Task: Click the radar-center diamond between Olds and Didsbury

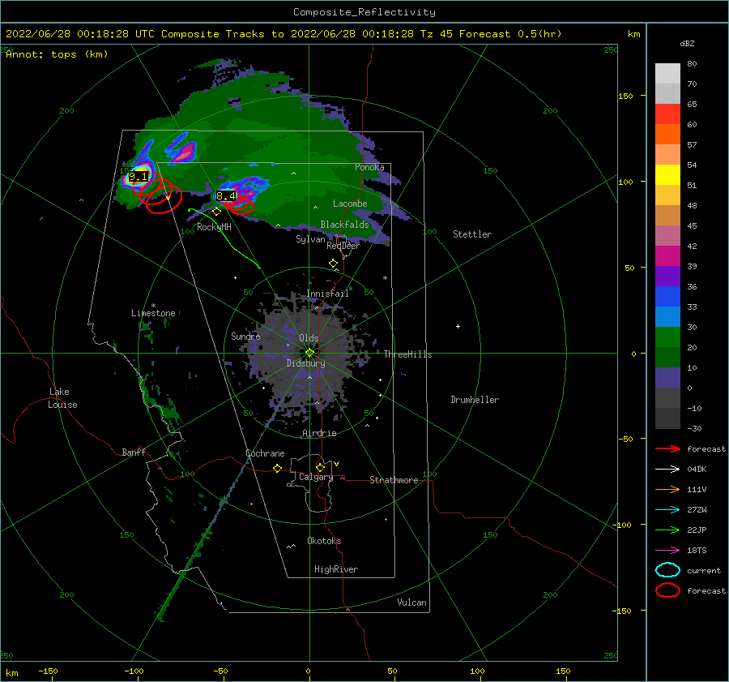Action: coord(309,353)
